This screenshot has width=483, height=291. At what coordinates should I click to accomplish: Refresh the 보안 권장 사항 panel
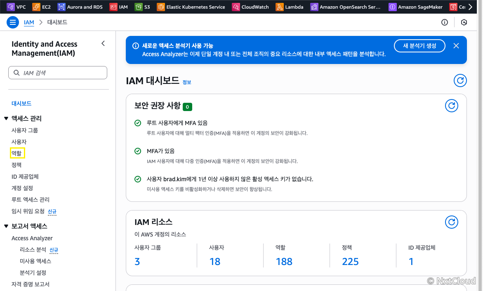(452, 106)
